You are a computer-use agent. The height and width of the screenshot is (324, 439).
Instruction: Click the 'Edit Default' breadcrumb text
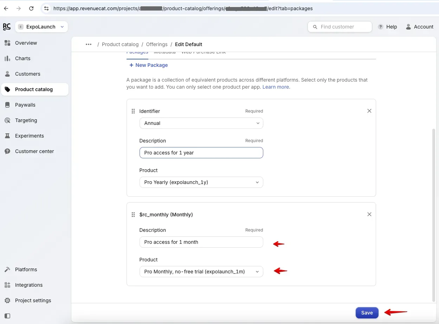coord(189,44)
